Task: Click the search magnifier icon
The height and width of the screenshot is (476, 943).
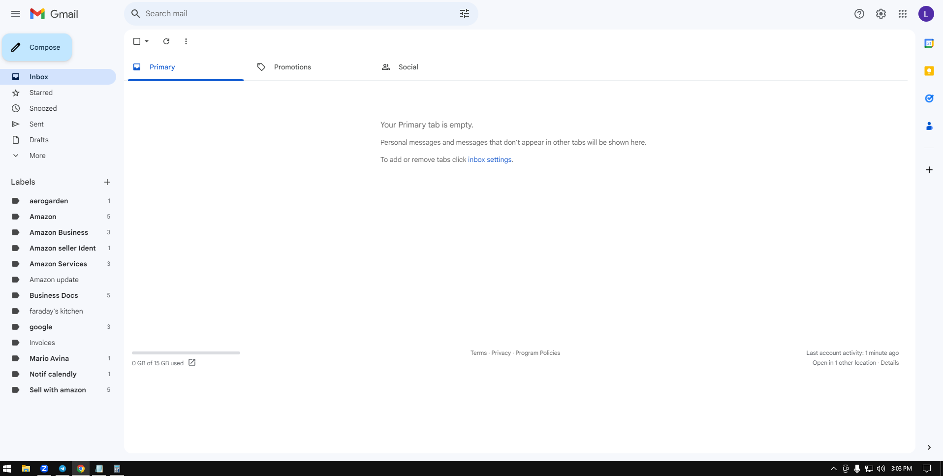Action: click(x=136, y=14)
